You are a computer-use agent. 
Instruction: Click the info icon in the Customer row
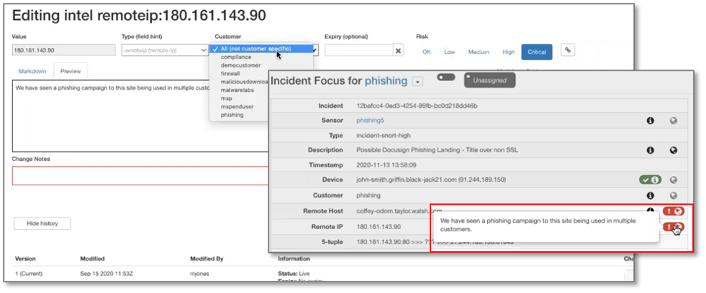(650, 195)
